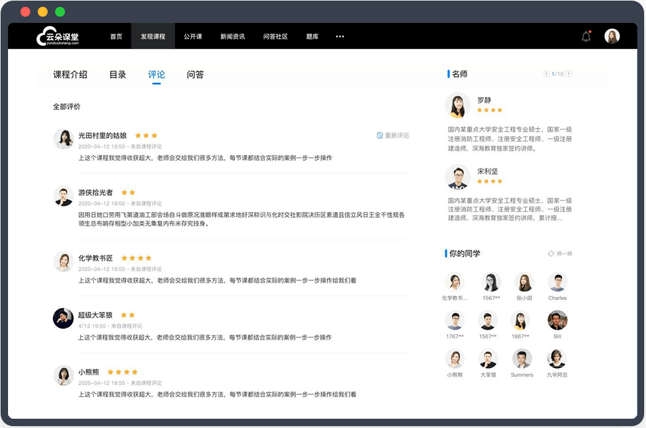Click teacher 罗静's avatar
Image resolution: width=646 pixels, height=428 pixels.
[x=458, y=106]
